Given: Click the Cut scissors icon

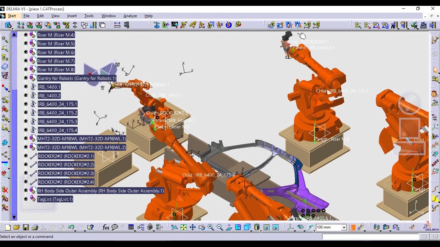Looking at the screenshot, I should 44,227.
